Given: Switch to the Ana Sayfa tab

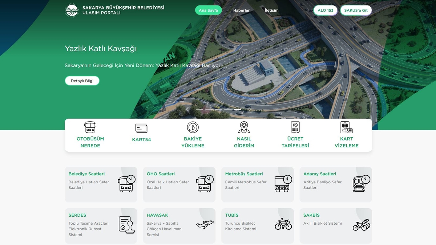Looking at the screenshot, I should click(208, 10).
